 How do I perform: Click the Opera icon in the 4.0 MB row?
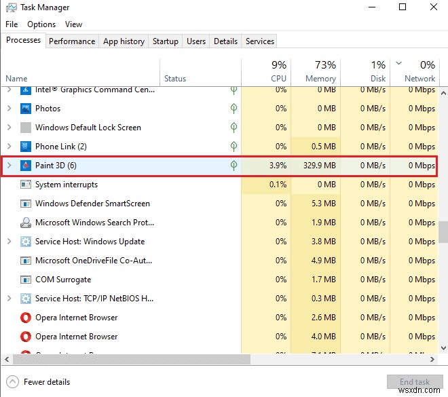tap(26, 337)
